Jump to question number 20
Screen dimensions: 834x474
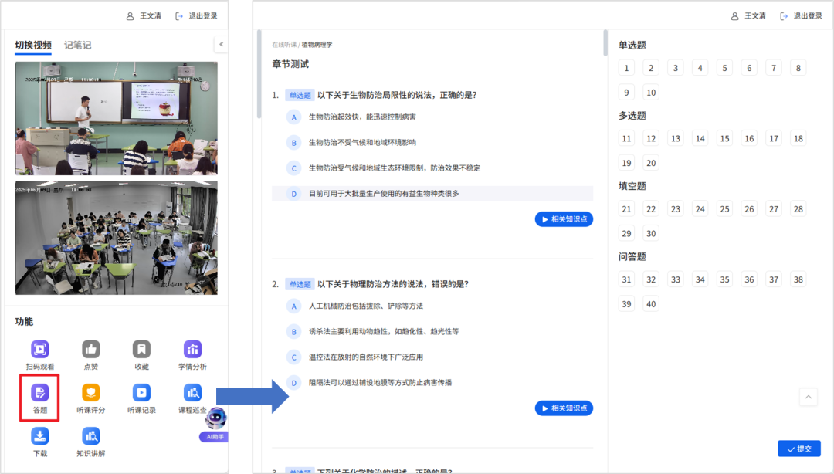click(651, 163)
